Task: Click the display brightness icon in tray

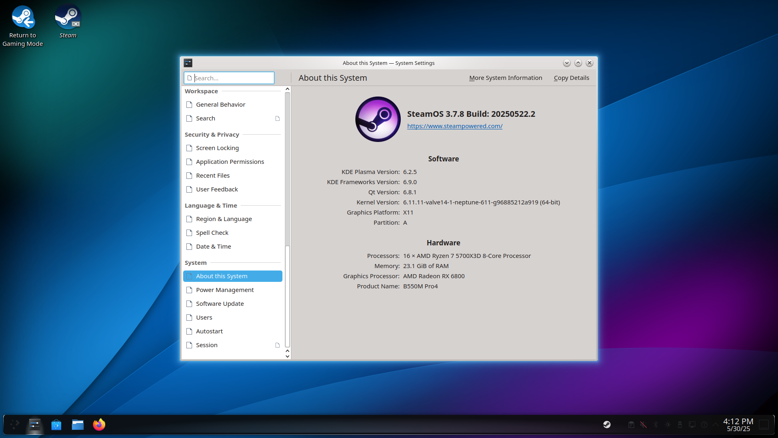Action: pyautogui.click(x=667, y=425)
